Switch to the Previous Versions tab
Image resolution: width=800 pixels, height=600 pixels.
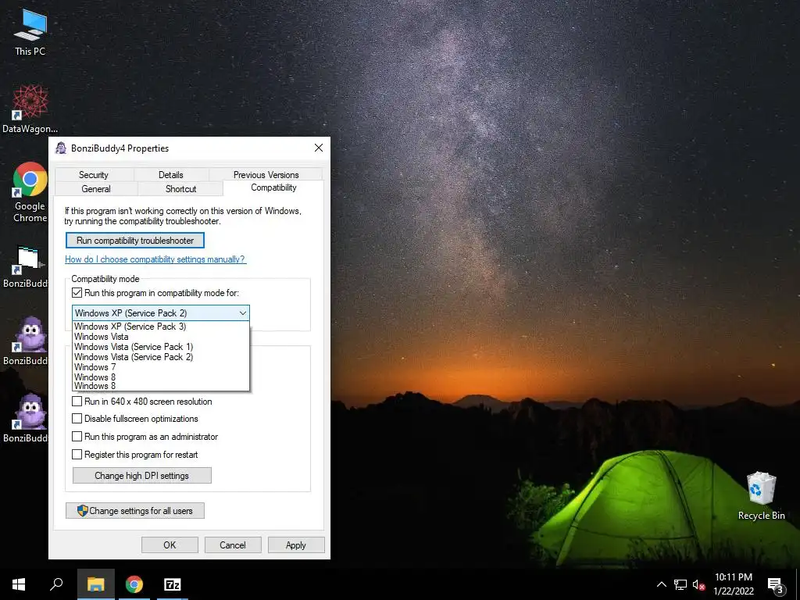pos(266,174)
